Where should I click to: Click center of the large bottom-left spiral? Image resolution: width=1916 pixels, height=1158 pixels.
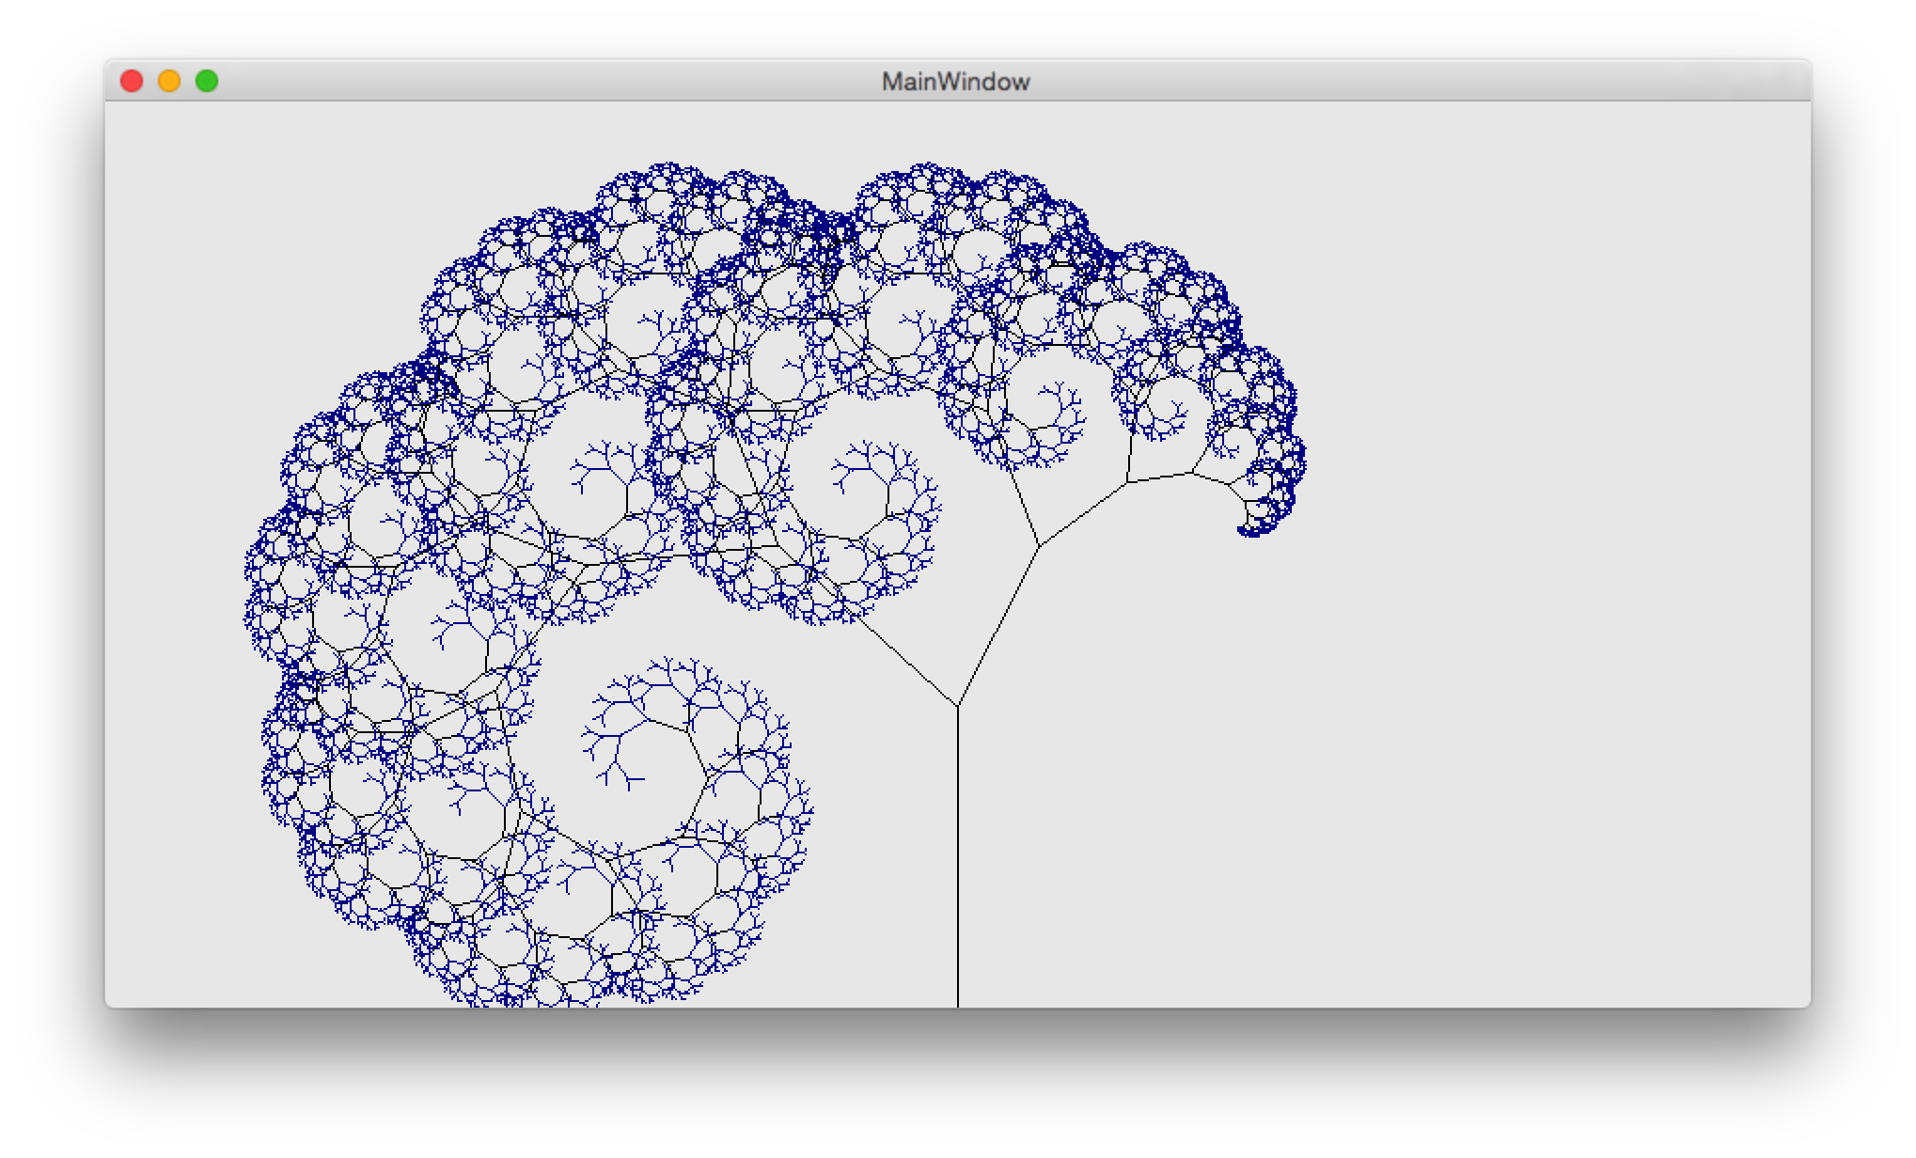620,761
